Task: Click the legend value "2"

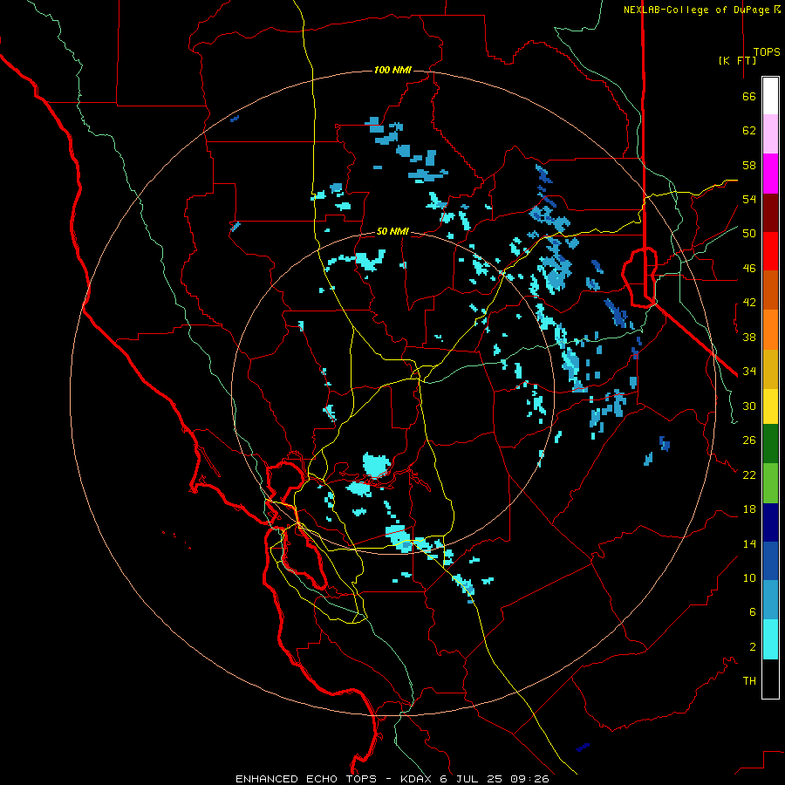Action: coord(752,647)
